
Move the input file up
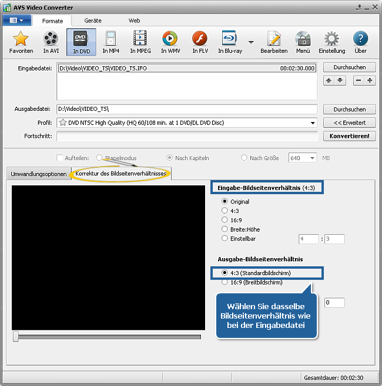329,80
